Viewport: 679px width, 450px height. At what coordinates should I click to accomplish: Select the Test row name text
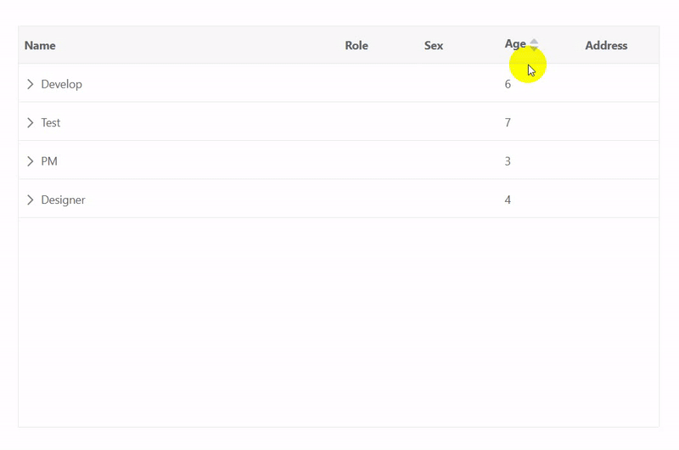point(51,122)
